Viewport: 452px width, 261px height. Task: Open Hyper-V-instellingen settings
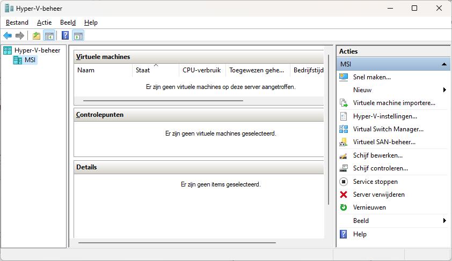[x=385, y=116]
